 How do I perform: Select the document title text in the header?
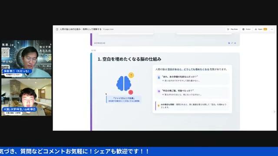pyautogui.click(x=80, y=29)
